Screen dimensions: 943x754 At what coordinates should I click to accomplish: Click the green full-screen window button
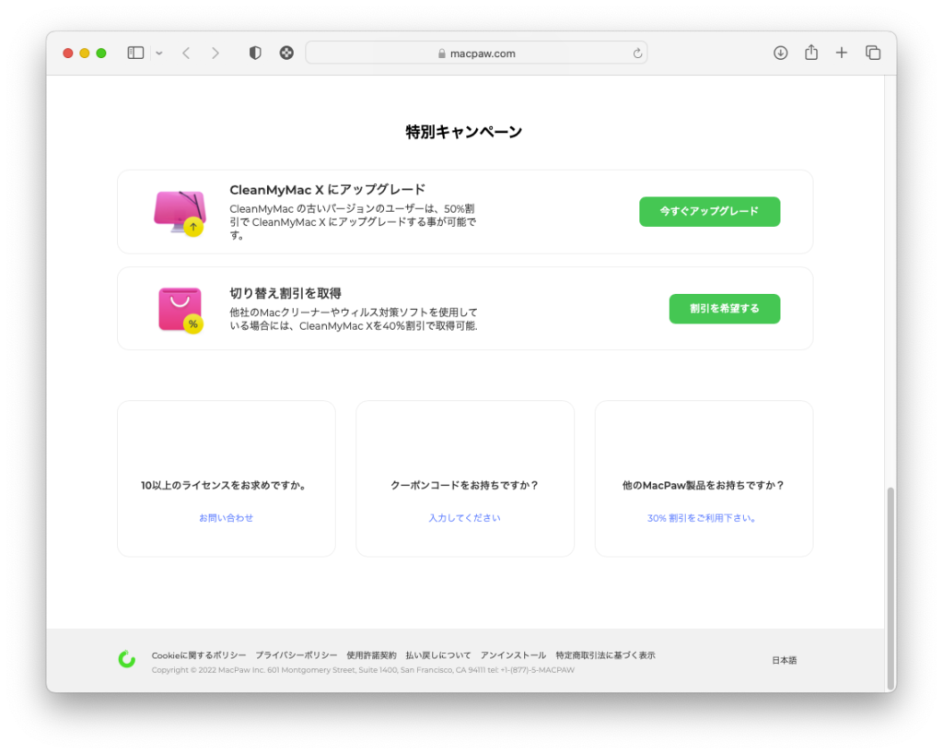[x=101, y=53]
